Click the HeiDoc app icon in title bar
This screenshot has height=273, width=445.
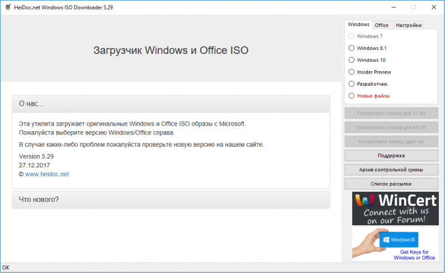[8, 7]
